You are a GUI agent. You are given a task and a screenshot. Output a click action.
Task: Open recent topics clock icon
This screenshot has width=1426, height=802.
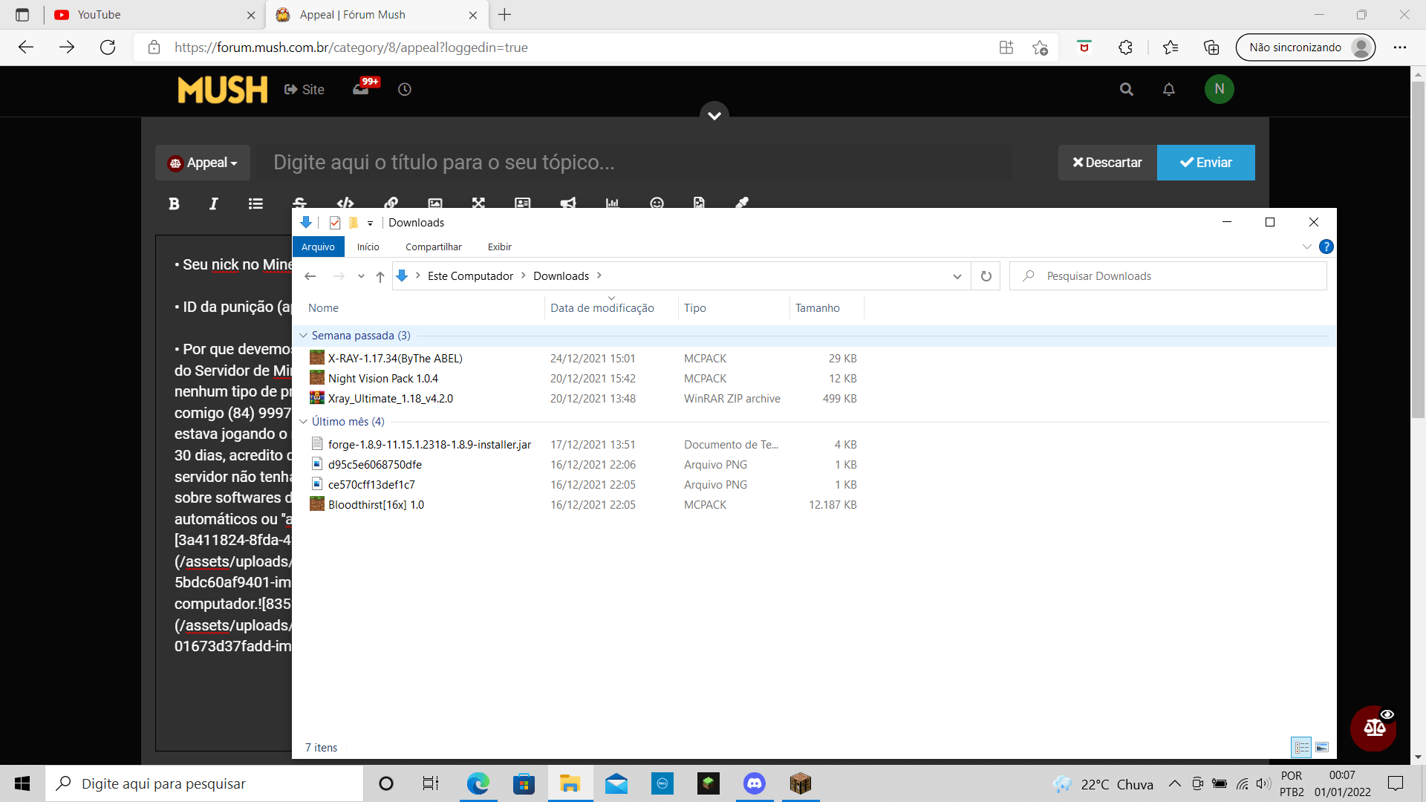(x=405, y=89)
